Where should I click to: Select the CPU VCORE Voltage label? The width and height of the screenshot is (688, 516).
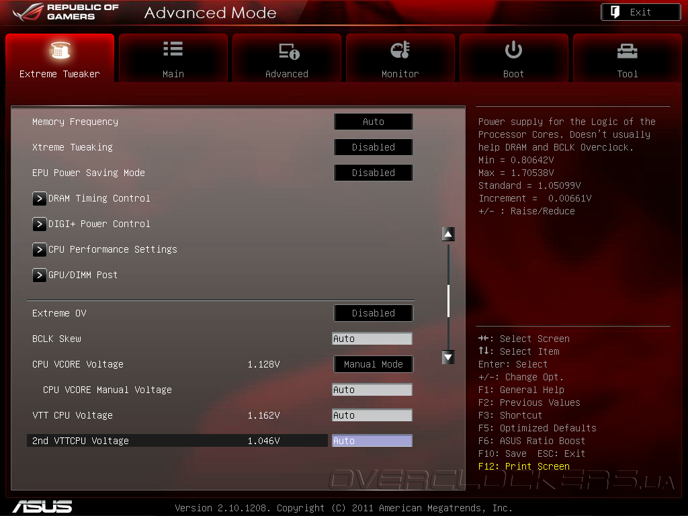click(x=78, y=363)
